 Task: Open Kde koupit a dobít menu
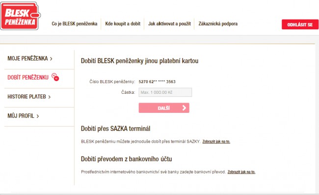[x=123, y=23]
